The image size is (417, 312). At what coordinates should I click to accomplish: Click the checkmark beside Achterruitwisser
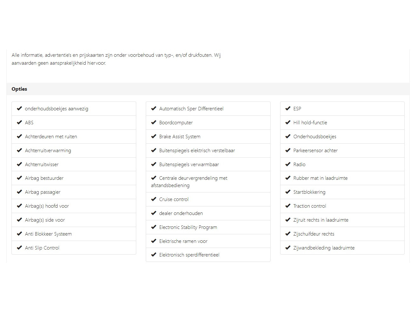[x=19, y=164]
